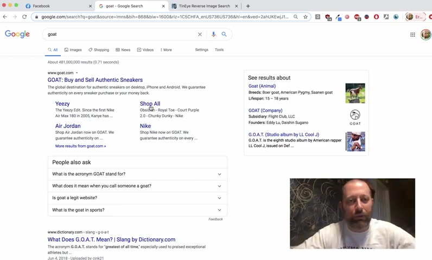
Task: Open 'What Does G.O.A.T. Mean?' Dictionary.com result
Action: (111, 239)
